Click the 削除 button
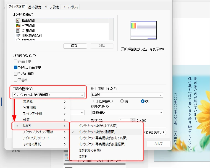This screenshot has width=210, height=168. pyautogui.click(x=102, y=46)
